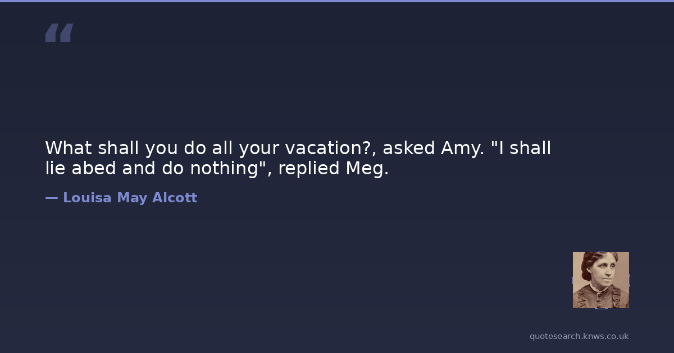Viewport: 674px width, 353px height.
Task: Click the word "asked" in the quote
Action: 408,148
